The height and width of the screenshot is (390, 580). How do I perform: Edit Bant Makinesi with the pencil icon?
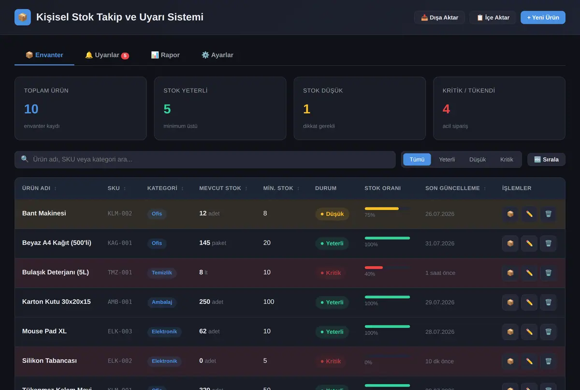click(x=529, y=214)
